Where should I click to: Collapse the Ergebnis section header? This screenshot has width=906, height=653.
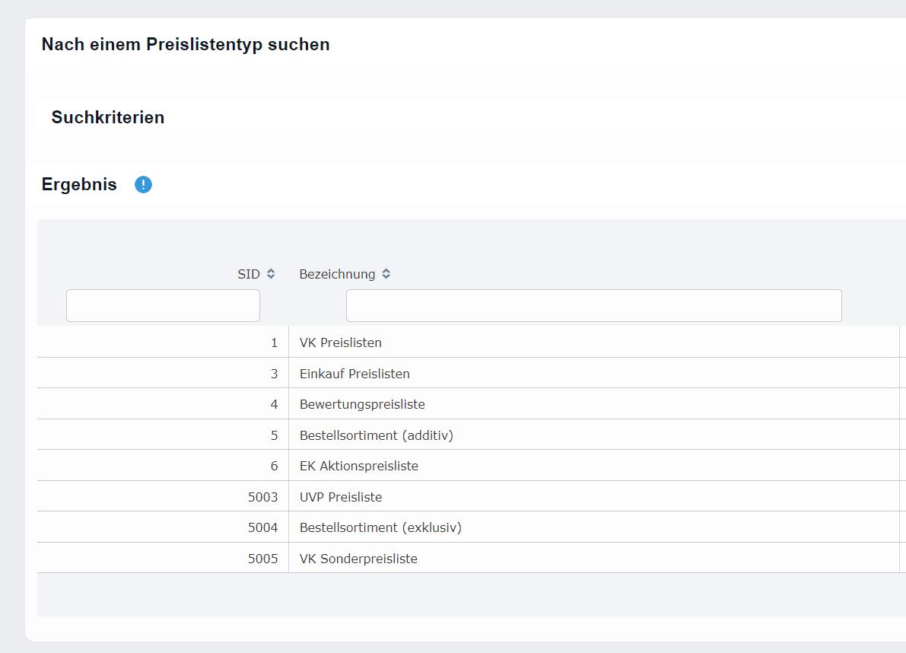tap(79, 185)
